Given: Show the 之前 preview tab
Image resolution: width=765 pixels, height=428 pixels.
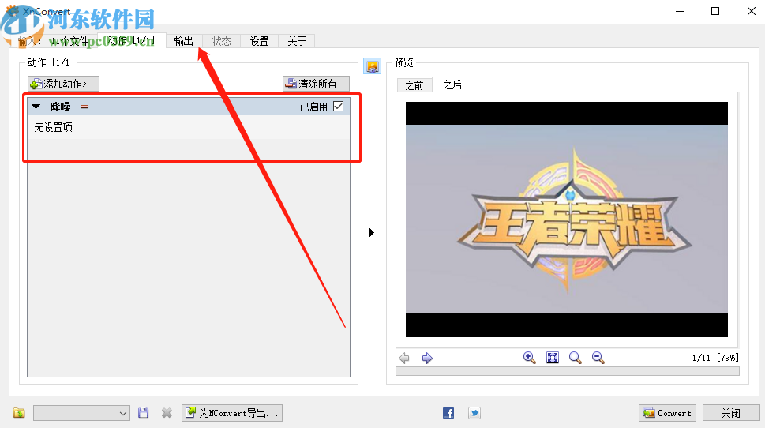Looking at the screenshot, I should point(414,85).
